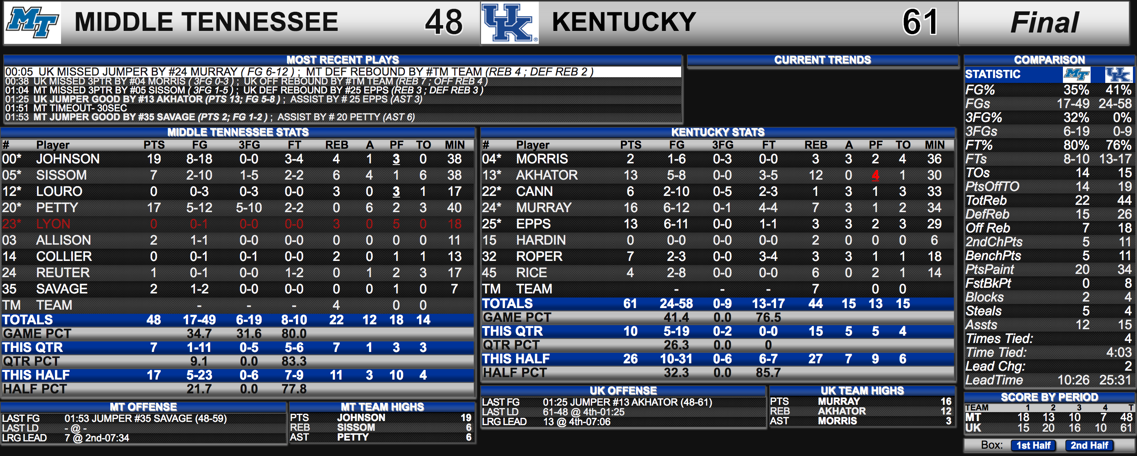
Task: Click the Score By Period header
Action: click(x=1049, y=397)
